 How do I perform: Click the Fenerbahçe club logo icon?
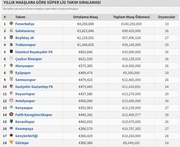click(x=11, y=24)
